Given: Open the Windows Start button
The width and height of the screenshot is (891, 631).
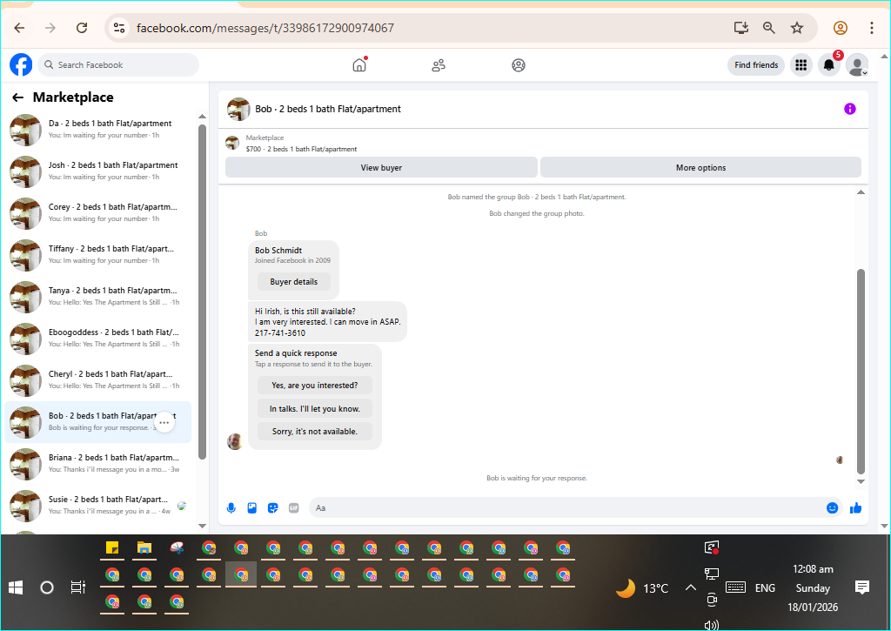Looking at the screenshot, I should (16, 587).
